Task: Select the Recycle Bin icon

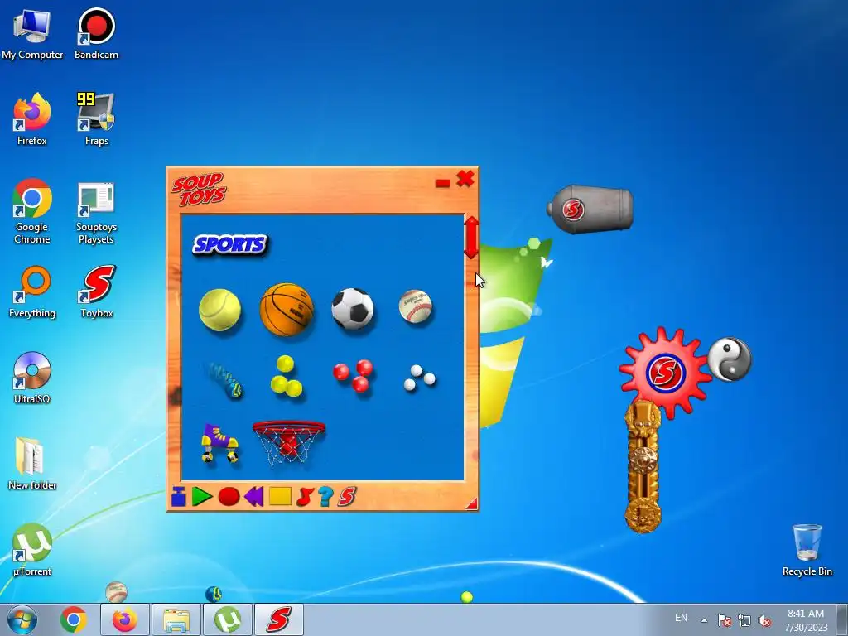Action: tap(807, 550)
